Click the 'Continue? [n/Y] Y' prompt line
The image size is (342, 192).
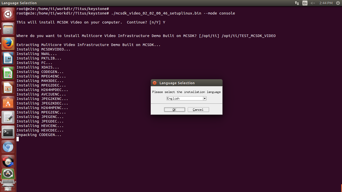tap(91, 22)
